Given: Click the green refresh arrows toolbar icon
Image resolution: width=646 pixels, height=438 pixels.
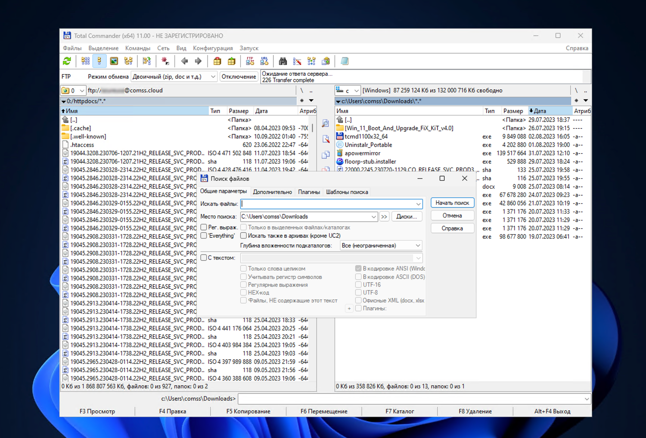Looking at the screenshot, I should pos(67,61).
